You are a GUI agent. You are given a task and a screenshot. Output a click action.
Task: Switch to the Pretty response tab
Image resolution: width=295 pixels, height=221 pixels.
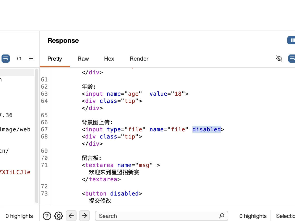click(x=55, y=59)
